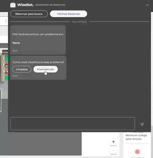
Task: Focus the chat message text box
Action: point(72,124)
